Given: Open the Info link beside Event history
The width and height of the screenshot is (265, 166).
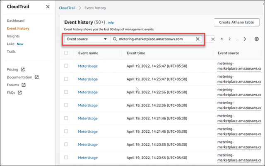Looking at the screenshot, I should pos(111,23).
